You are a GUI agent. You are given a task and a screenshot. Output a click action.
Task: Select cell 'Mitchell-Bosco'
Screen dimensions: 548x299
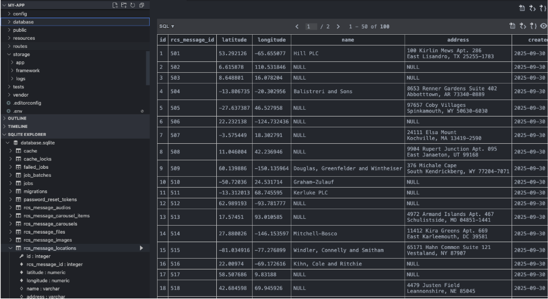[x=348, y=234]
